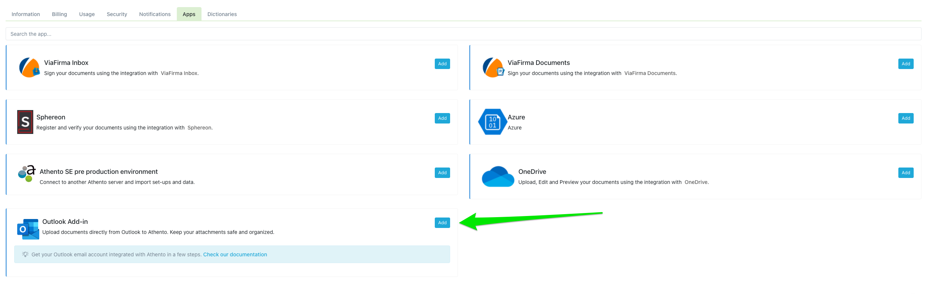The image size is (929, 294).
Task: Go to the Security tab
Action: (x=117, y=14)
